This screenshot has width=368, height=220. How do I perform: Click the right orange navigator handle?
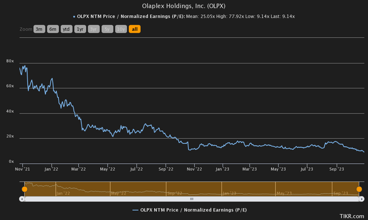pyautogui.click(x=359, y=189)
